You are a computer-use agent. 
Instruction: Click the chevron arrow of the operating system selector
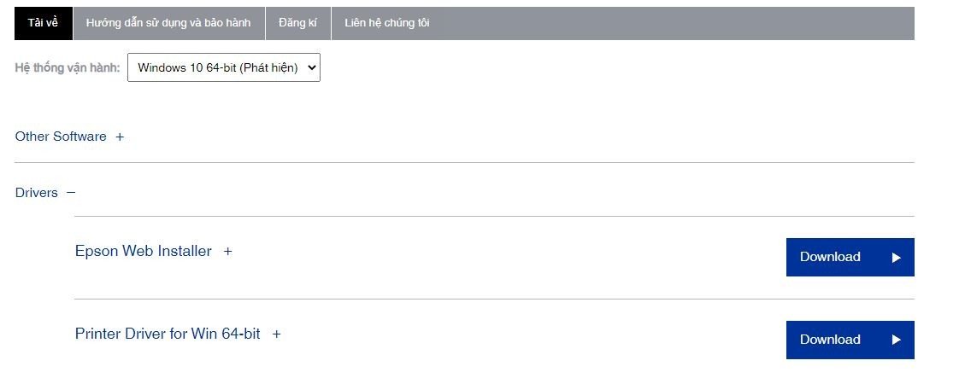[311, 68]
